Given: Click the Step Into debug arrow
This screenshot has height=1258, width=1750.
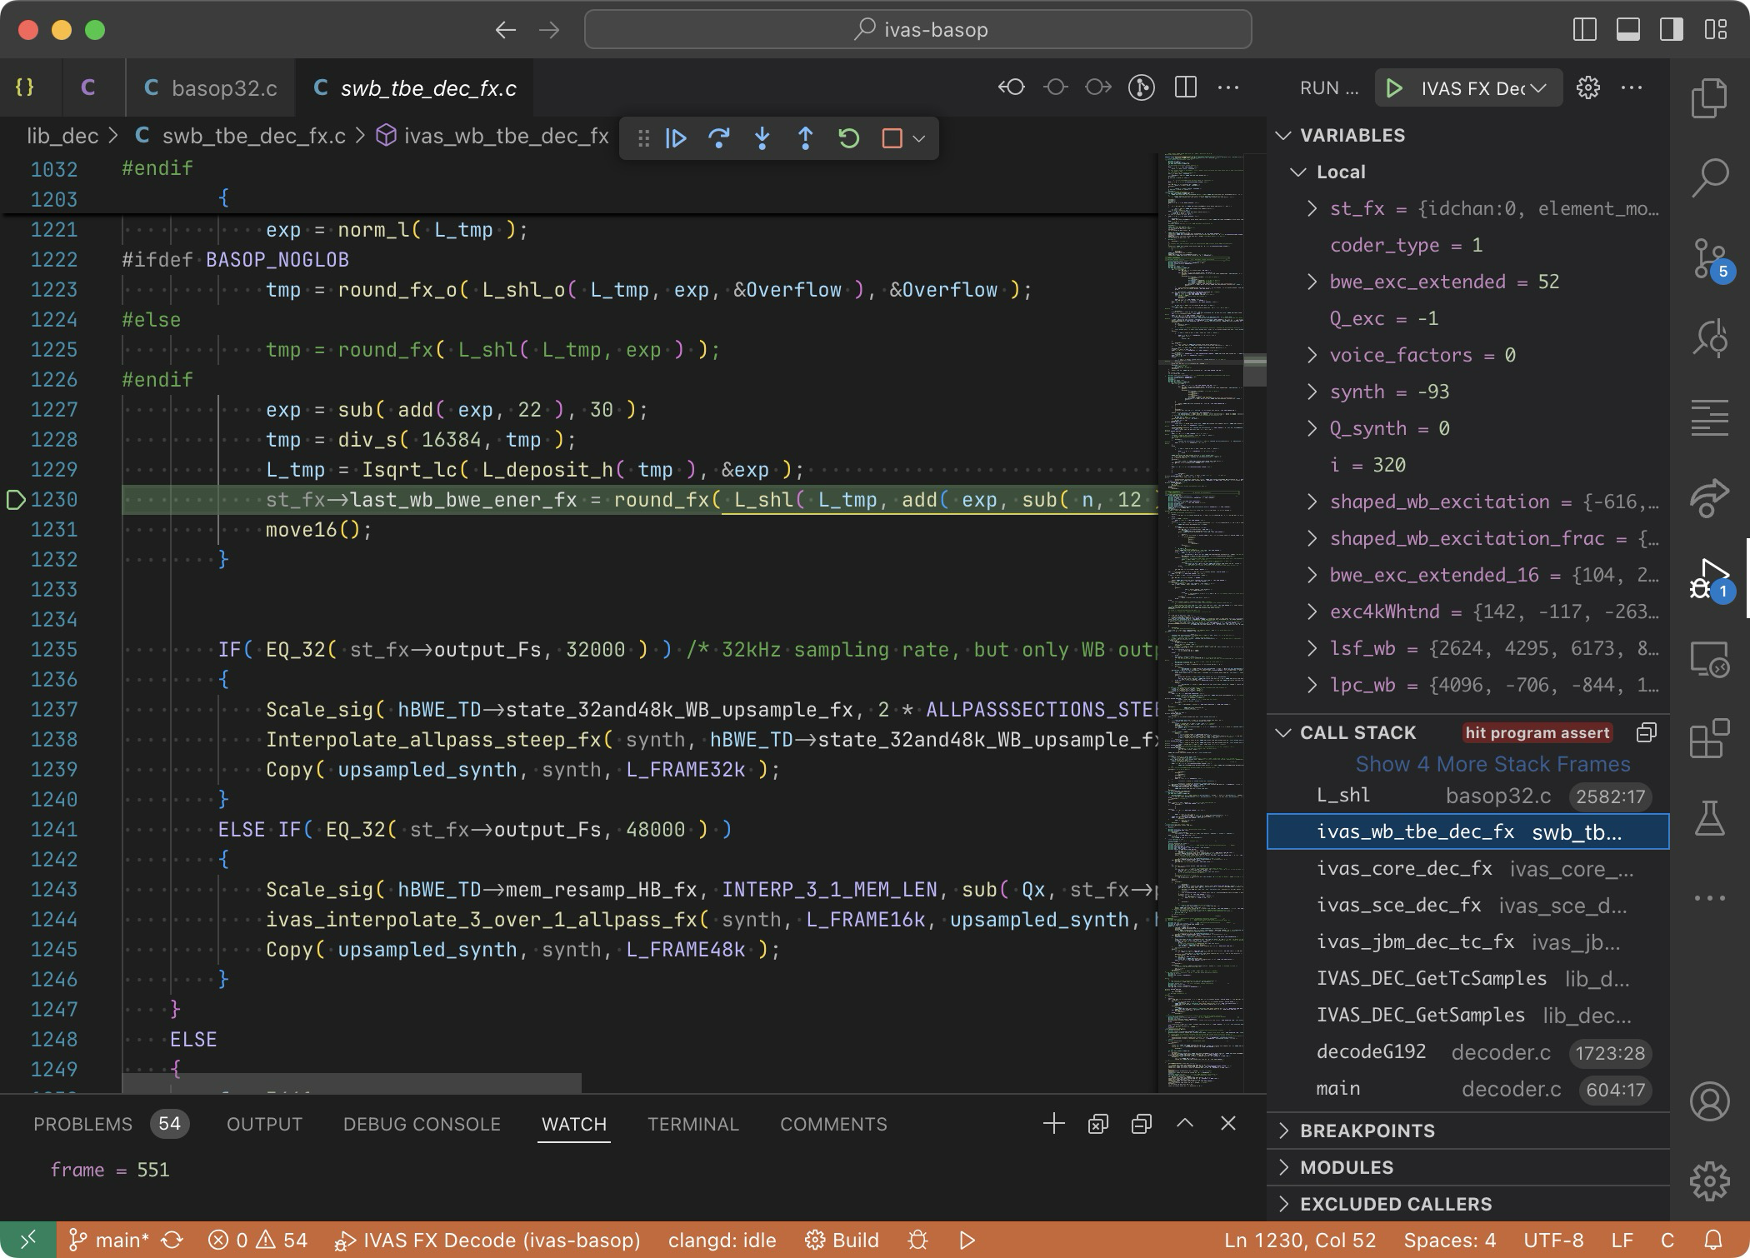Looking at the screenshot, I should [762, 138].
